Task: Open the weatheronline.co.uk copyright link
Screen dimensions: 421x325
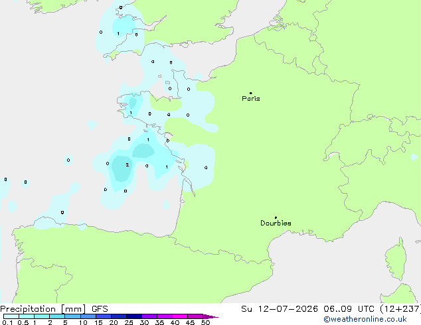Action: [x=365, y=319]
